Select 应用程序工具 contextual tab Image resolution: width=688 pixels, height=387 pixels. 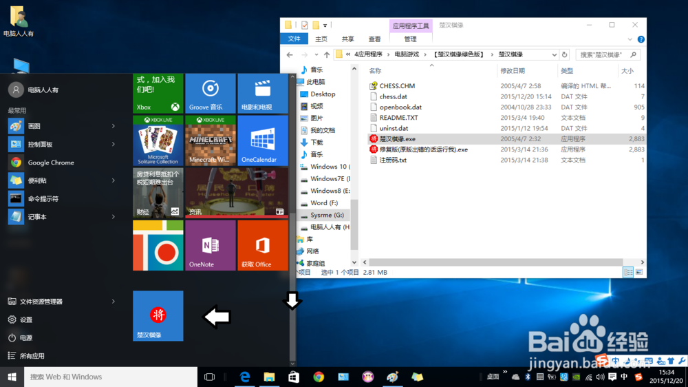(411, 25)
